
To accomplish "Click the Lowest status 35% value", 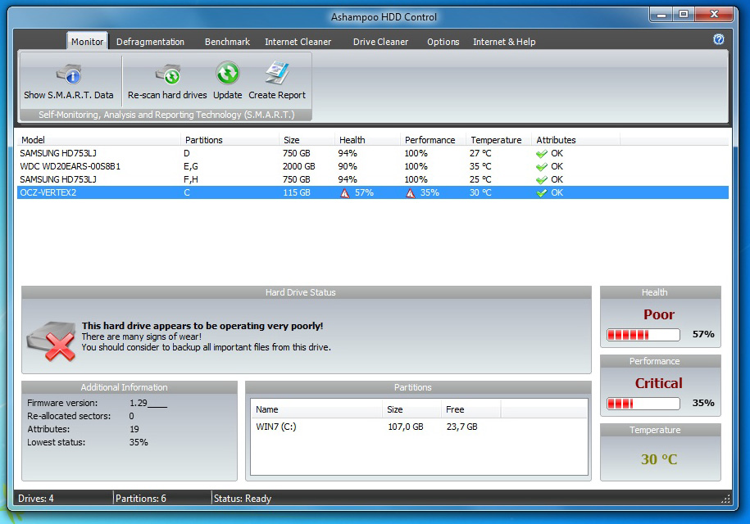I will coord(139,442).
